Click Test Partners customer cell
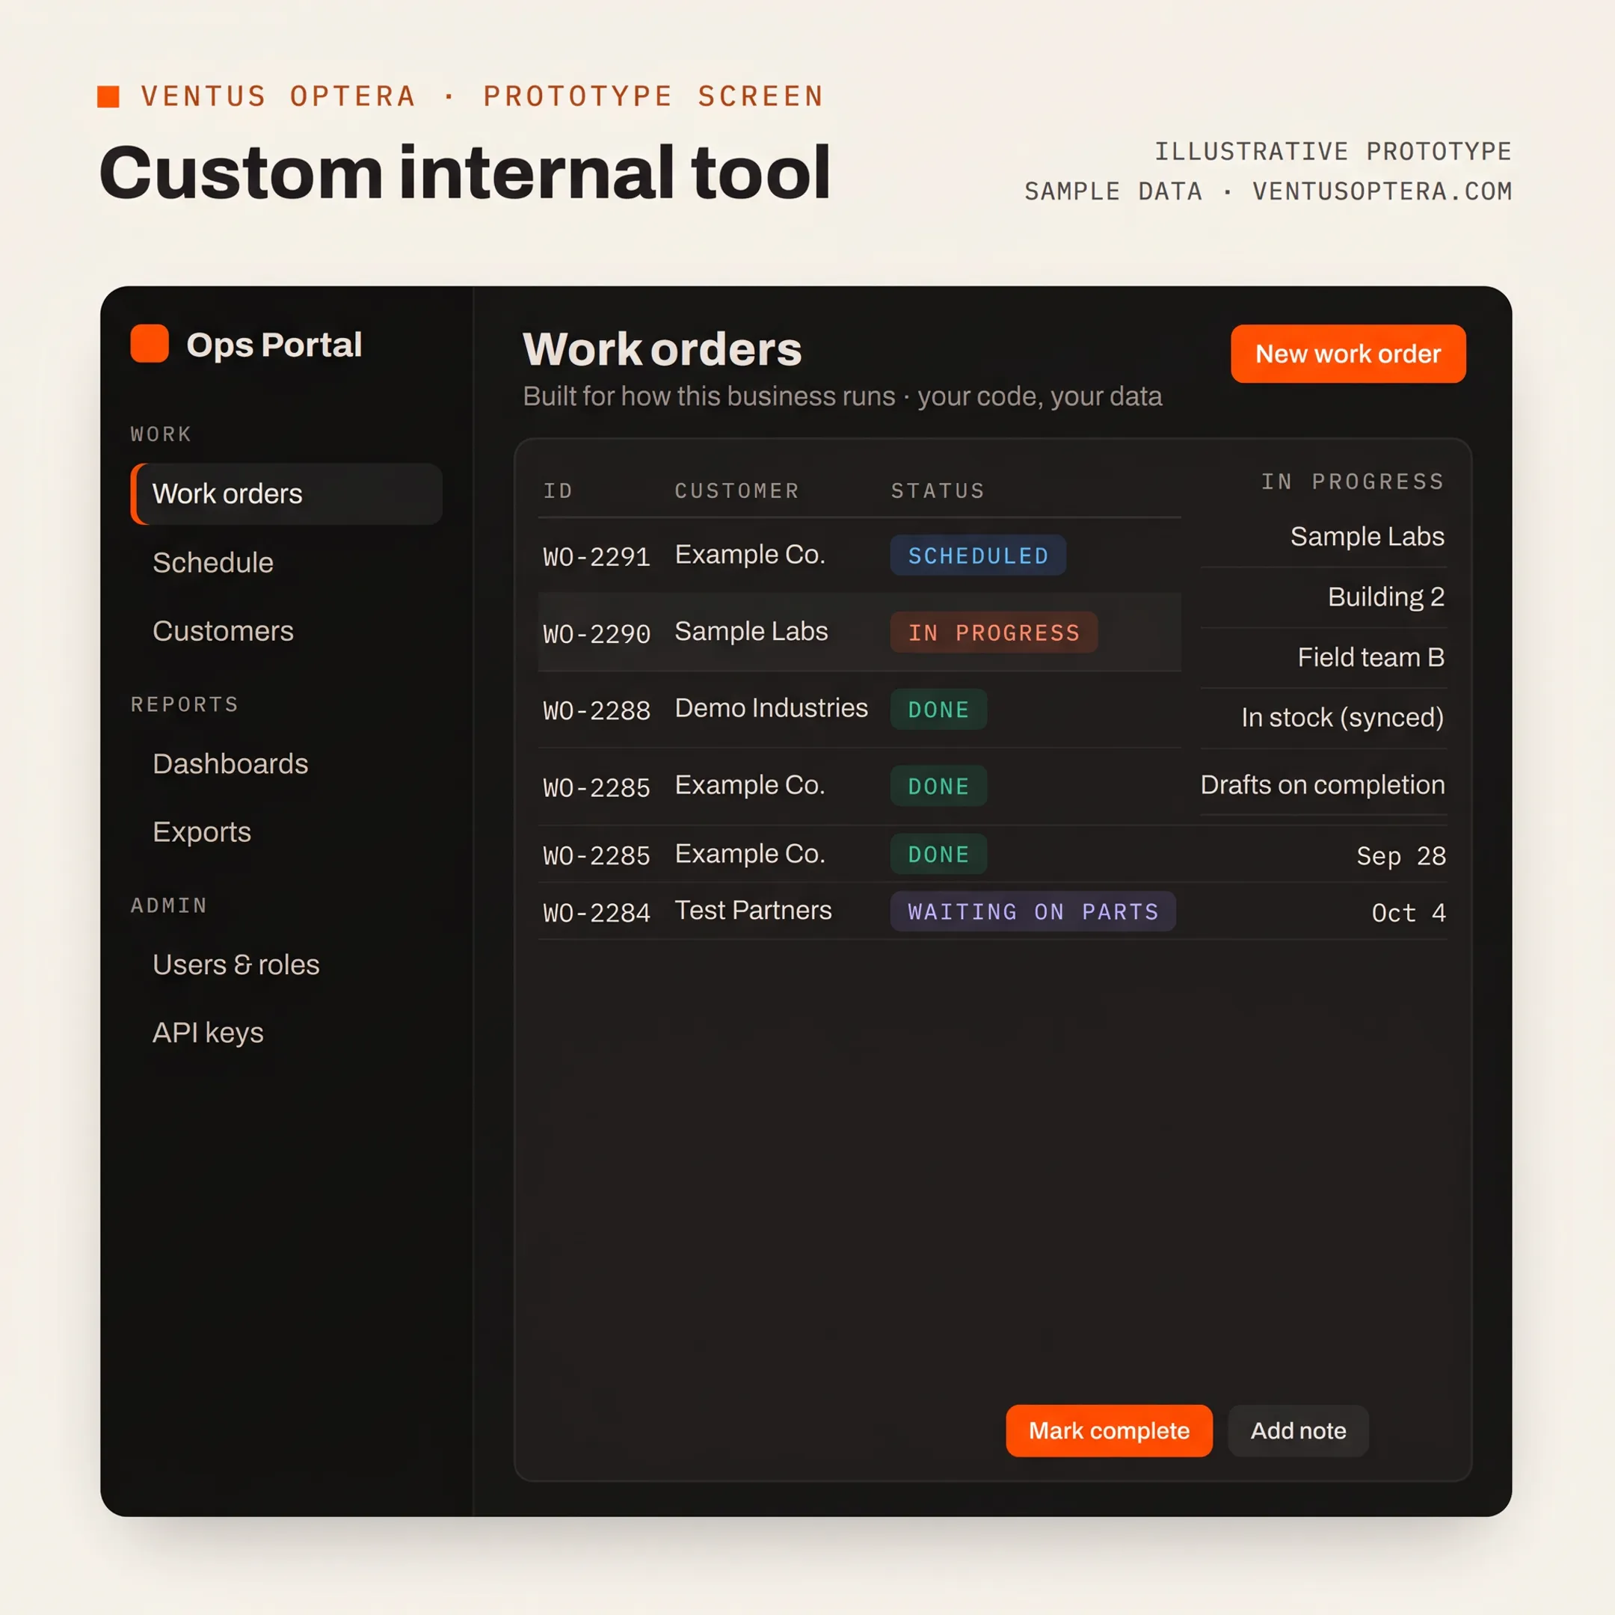Viewport: 1615px width, 1615px height. coord(753,911)
